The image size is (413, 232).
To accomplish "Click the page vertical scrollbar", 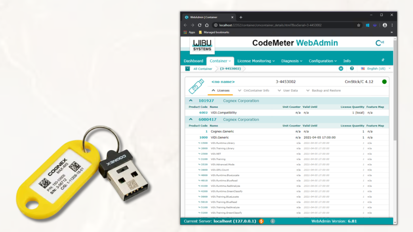I will click(x=395, y=91).
